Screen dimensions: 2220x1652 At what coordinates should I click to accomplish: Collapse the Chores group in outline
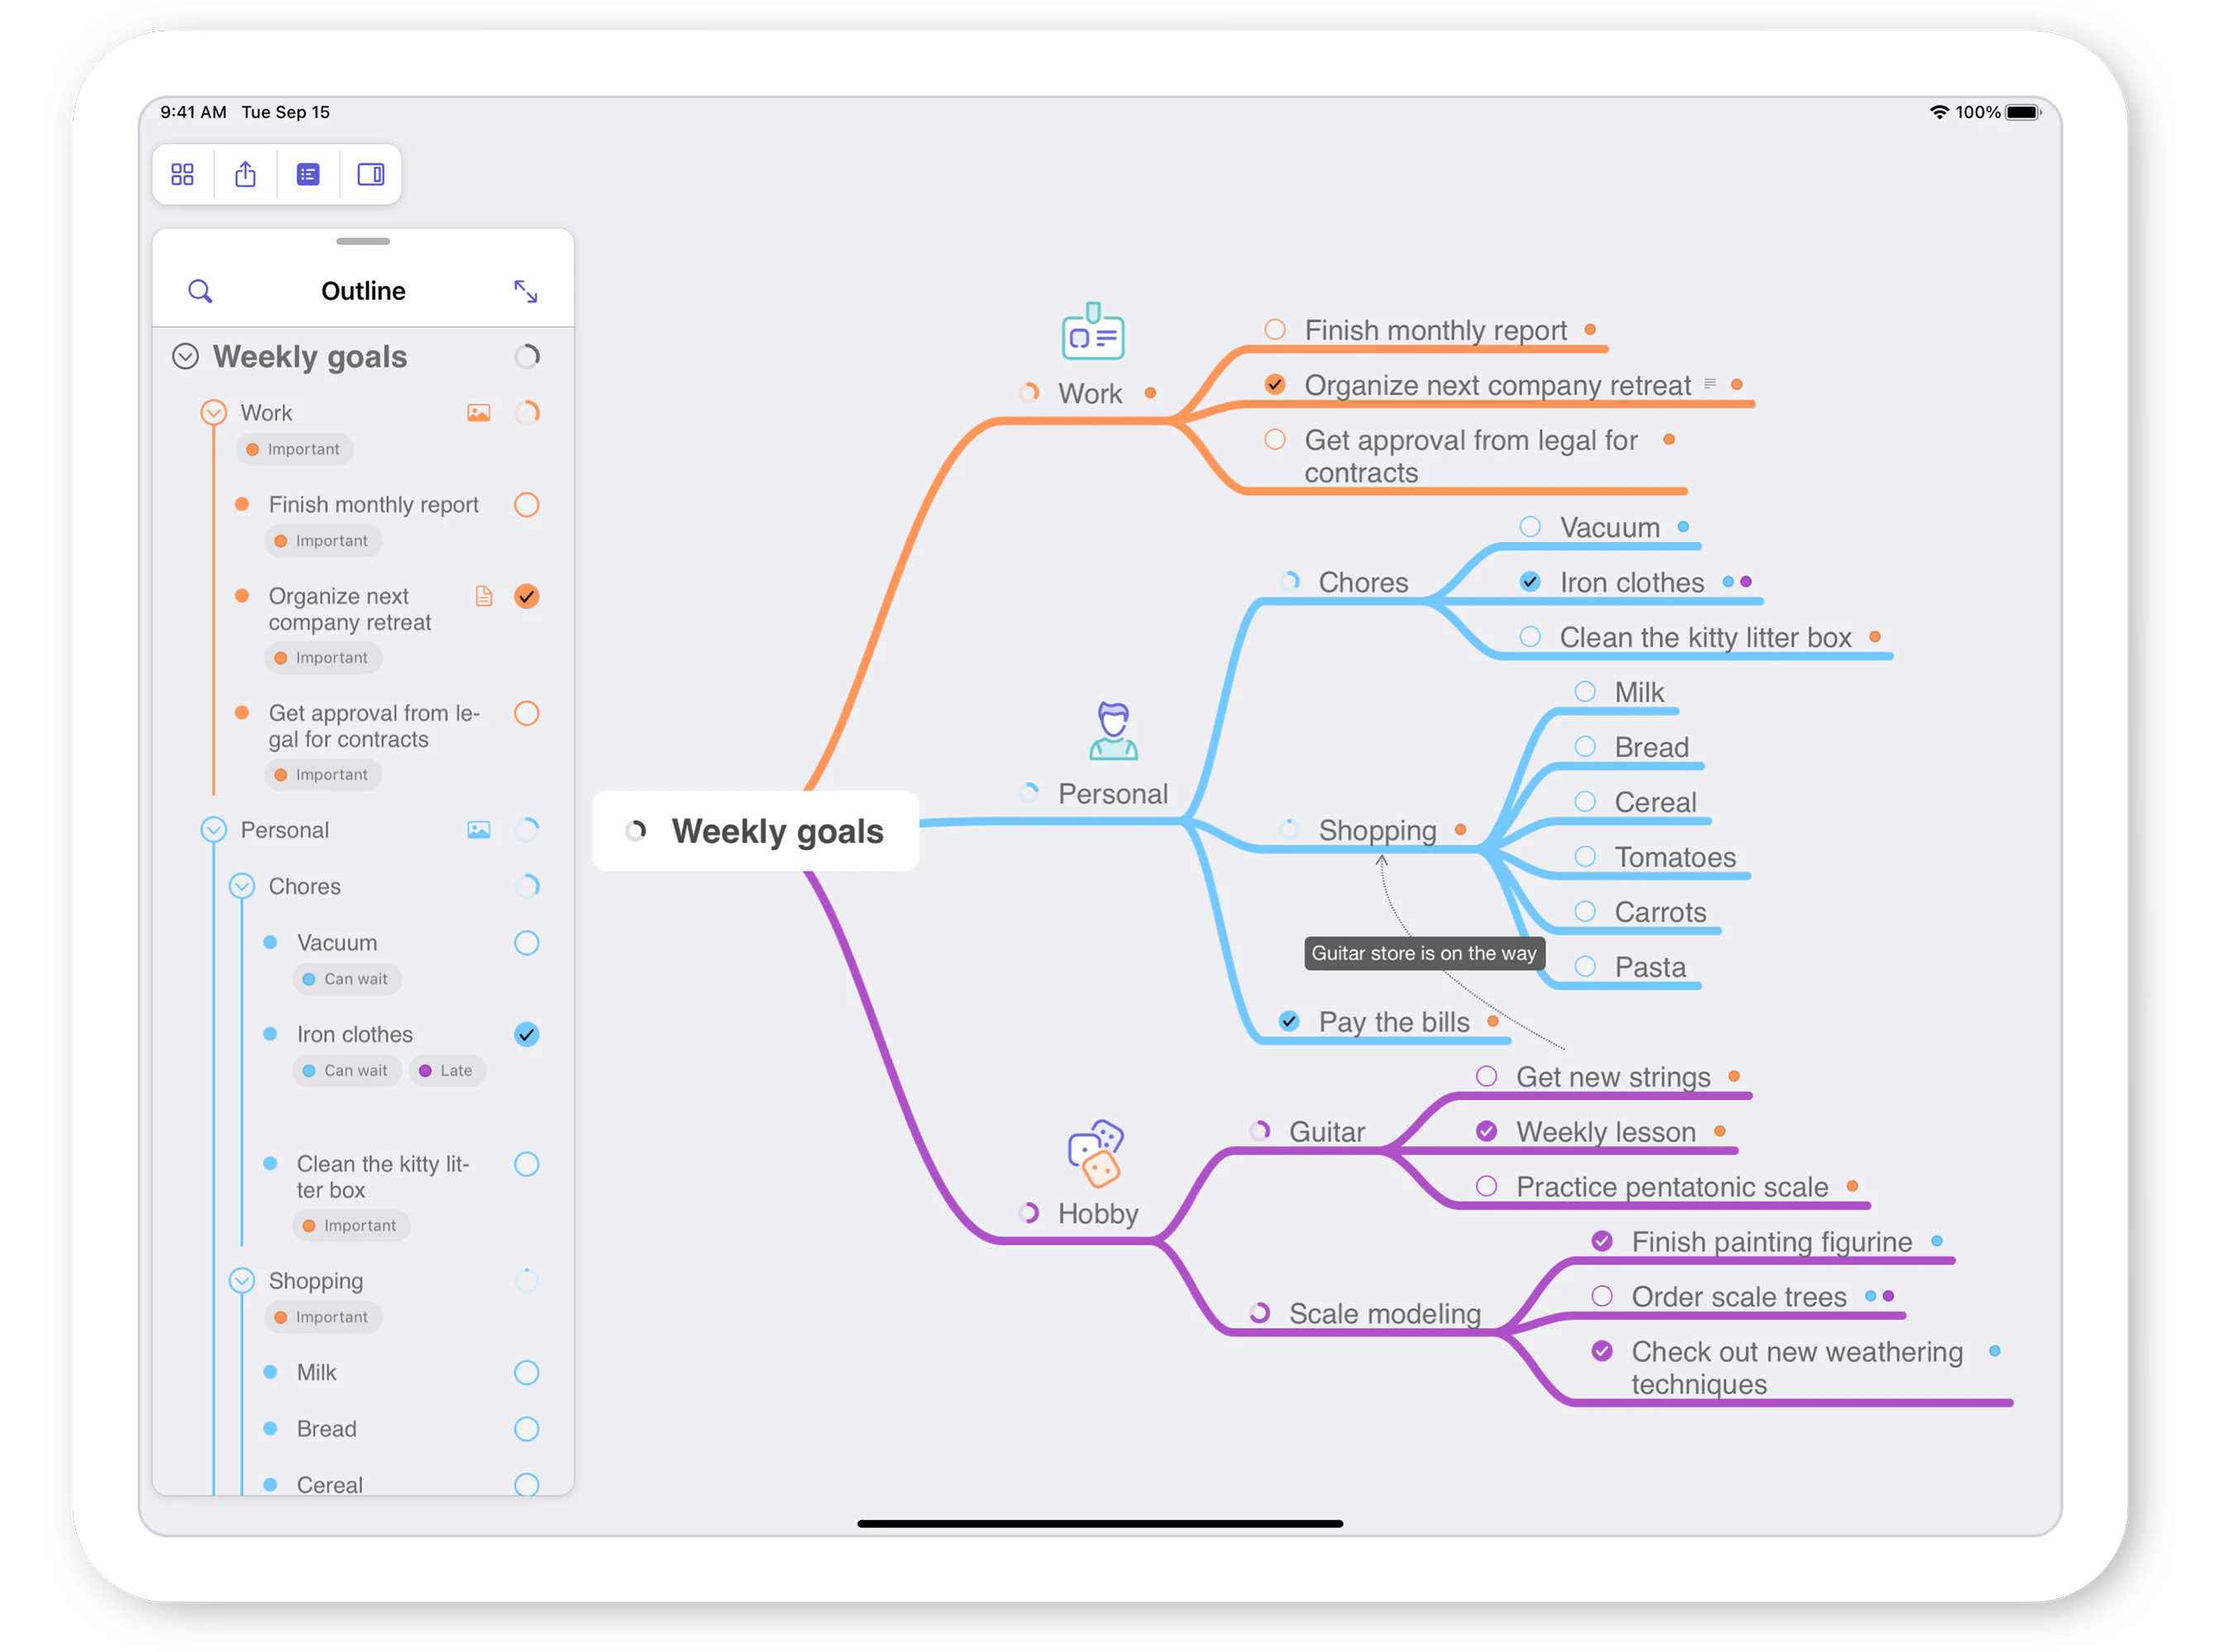click(241, 887)
